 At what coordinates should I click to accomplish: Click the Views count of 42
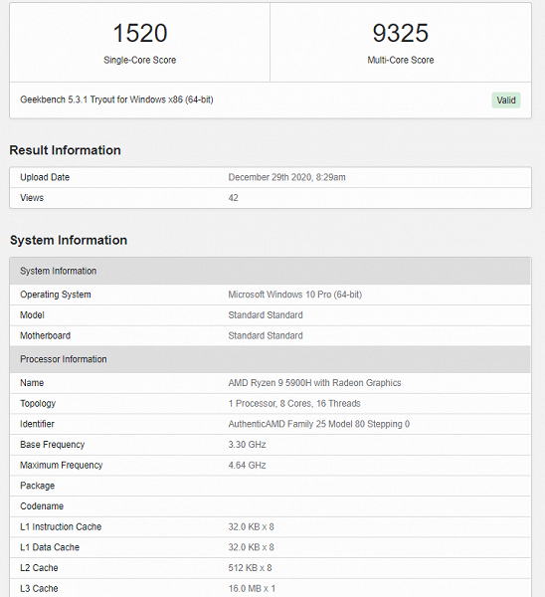pos(234,198)
